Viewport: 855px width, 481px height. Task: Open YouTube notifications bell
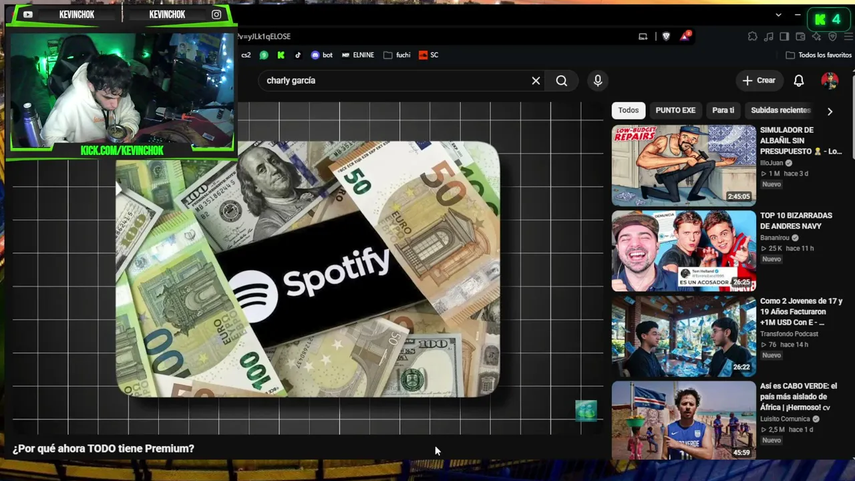[799, 81]
